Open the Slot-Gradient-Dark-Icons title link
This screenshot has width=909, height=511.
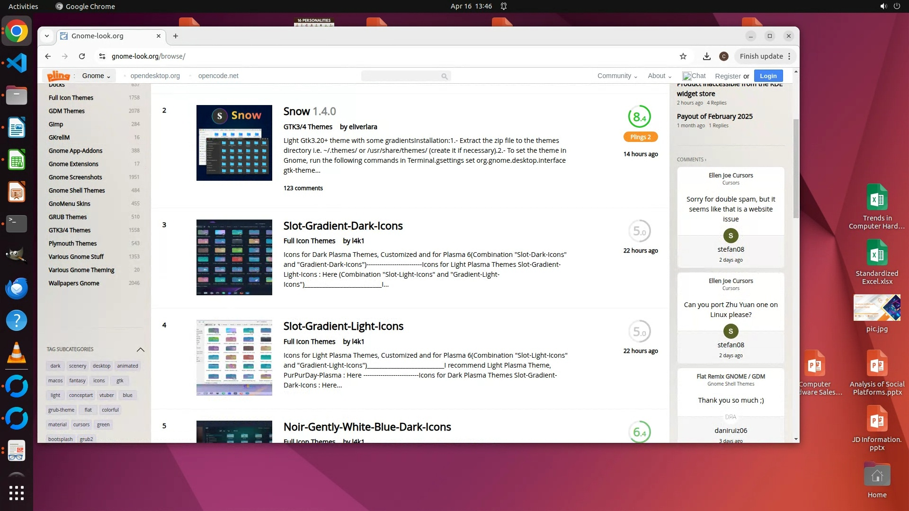click(343, 226)
